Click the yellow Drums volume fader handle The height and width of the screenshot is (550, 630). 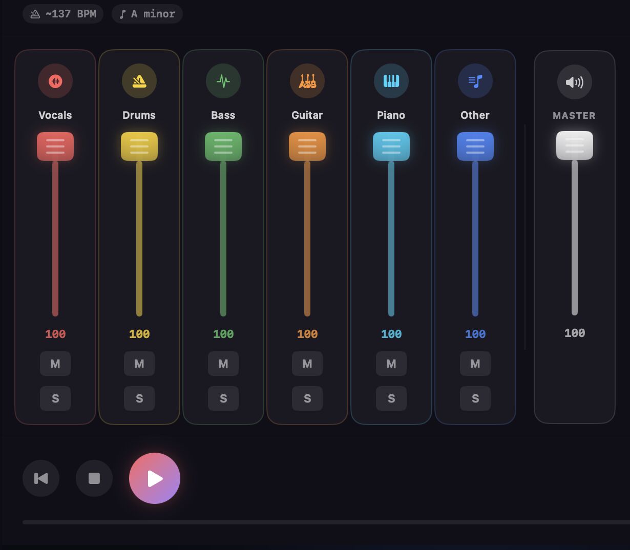click(139, 146)
